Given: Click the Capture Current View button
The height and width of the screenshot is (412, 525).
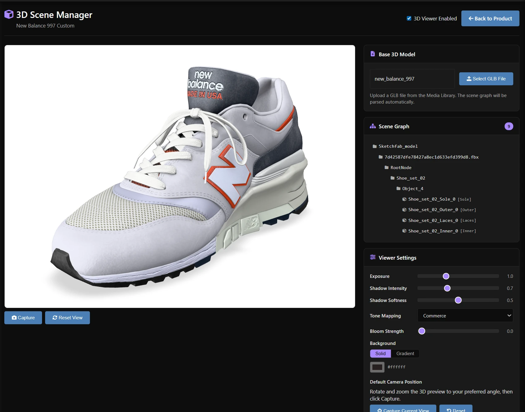Looking at the screenshot, I should [403, 409].
